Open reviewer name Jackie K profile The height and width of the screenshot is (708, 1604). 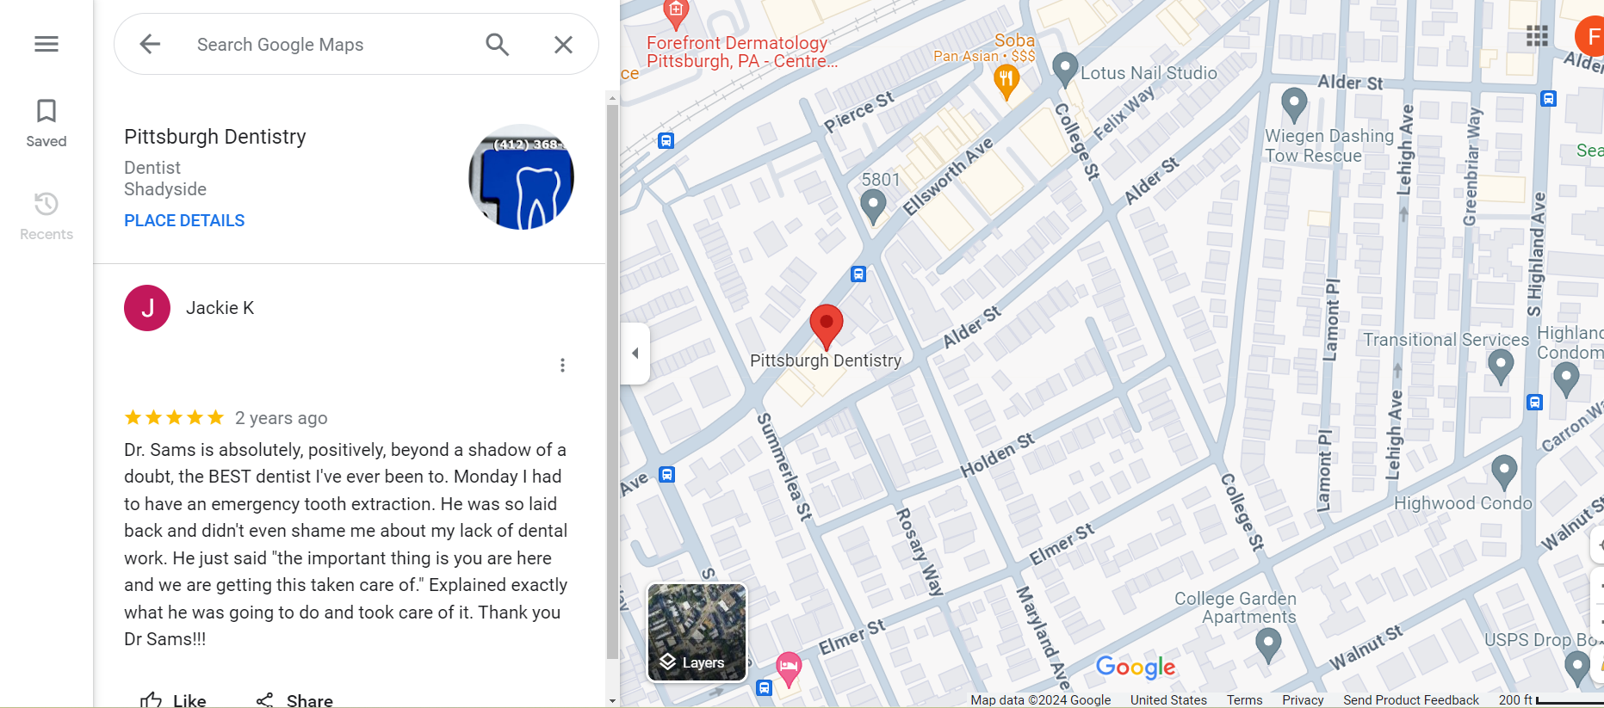tap(220, 308)
